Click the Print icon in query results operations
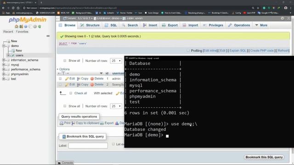 point(62,123)
